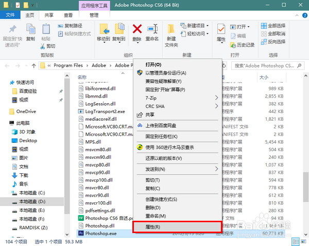Create a new folder with 新建文件夹

pyautogui.click(x=171, y=36)
